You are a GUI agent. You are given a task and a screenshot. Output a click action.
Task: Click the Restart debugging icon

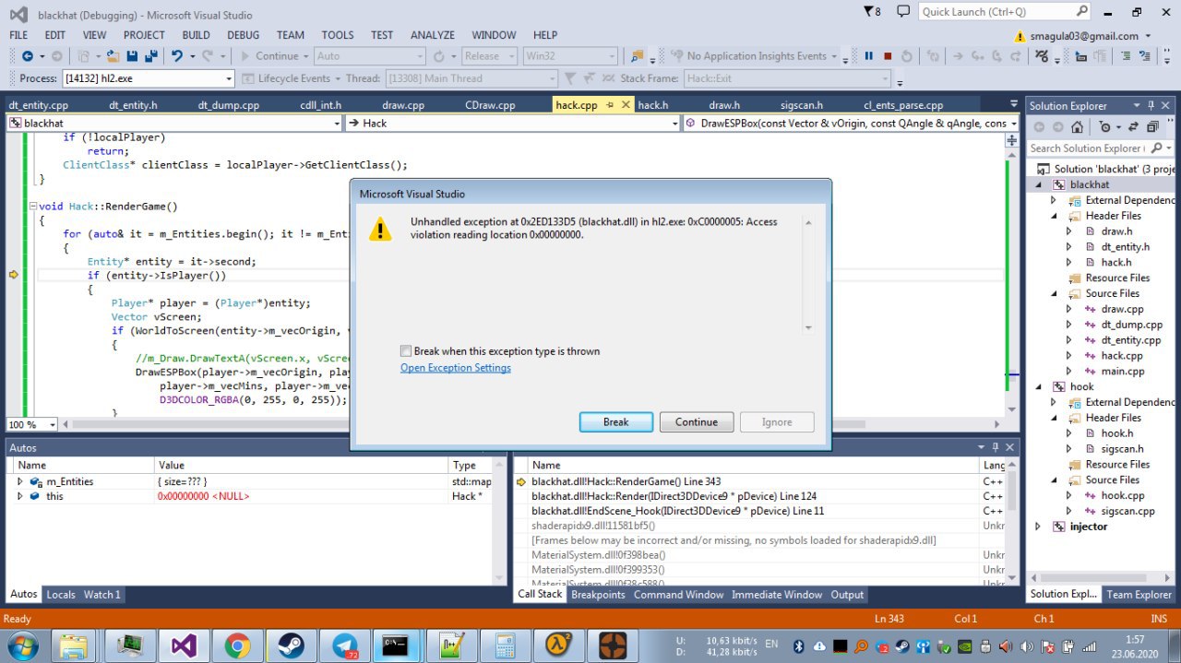point(907,56)
